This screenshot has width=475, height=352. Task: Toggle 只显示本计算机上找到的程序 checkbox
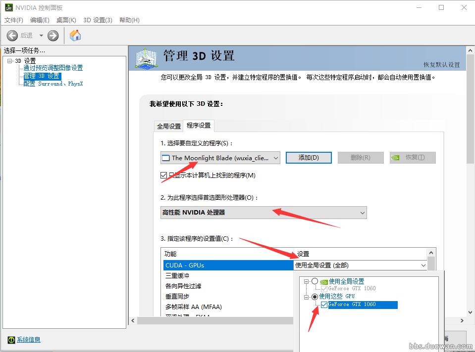pos(164,176)
